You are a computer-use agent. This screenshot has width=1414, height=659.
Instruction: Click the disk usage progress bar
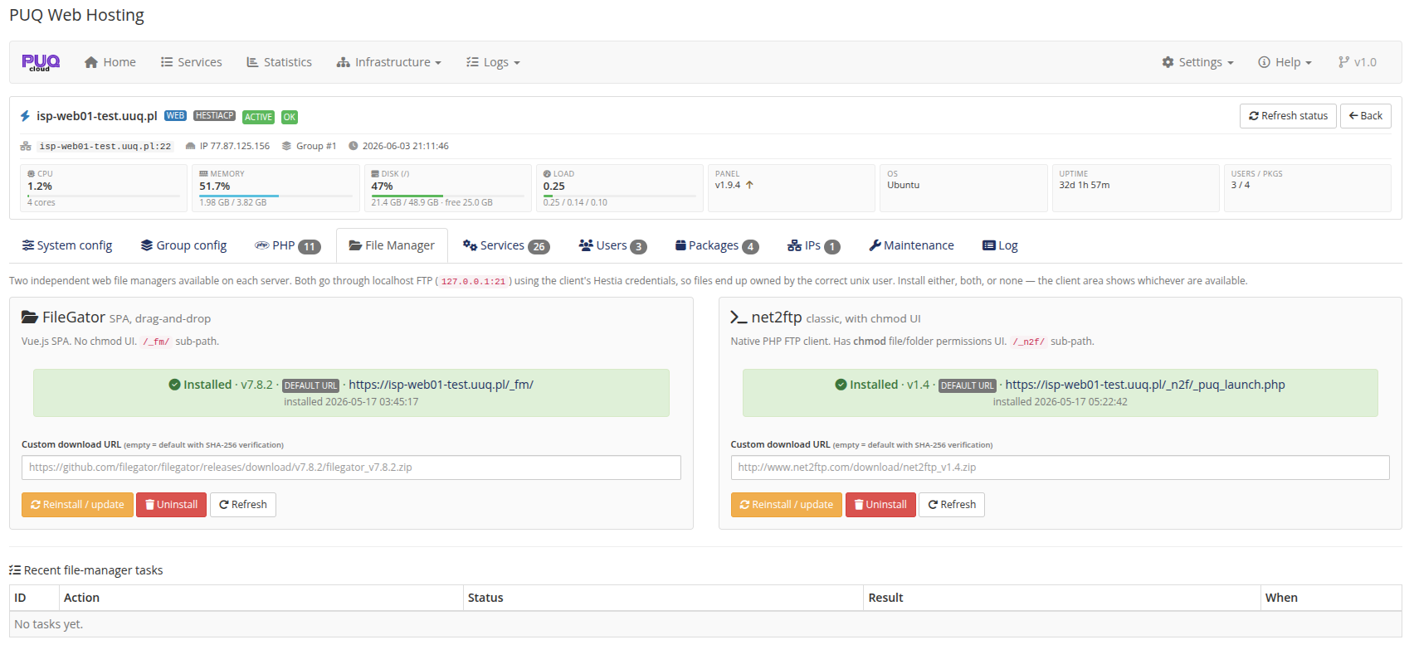[x=447, y=196]
